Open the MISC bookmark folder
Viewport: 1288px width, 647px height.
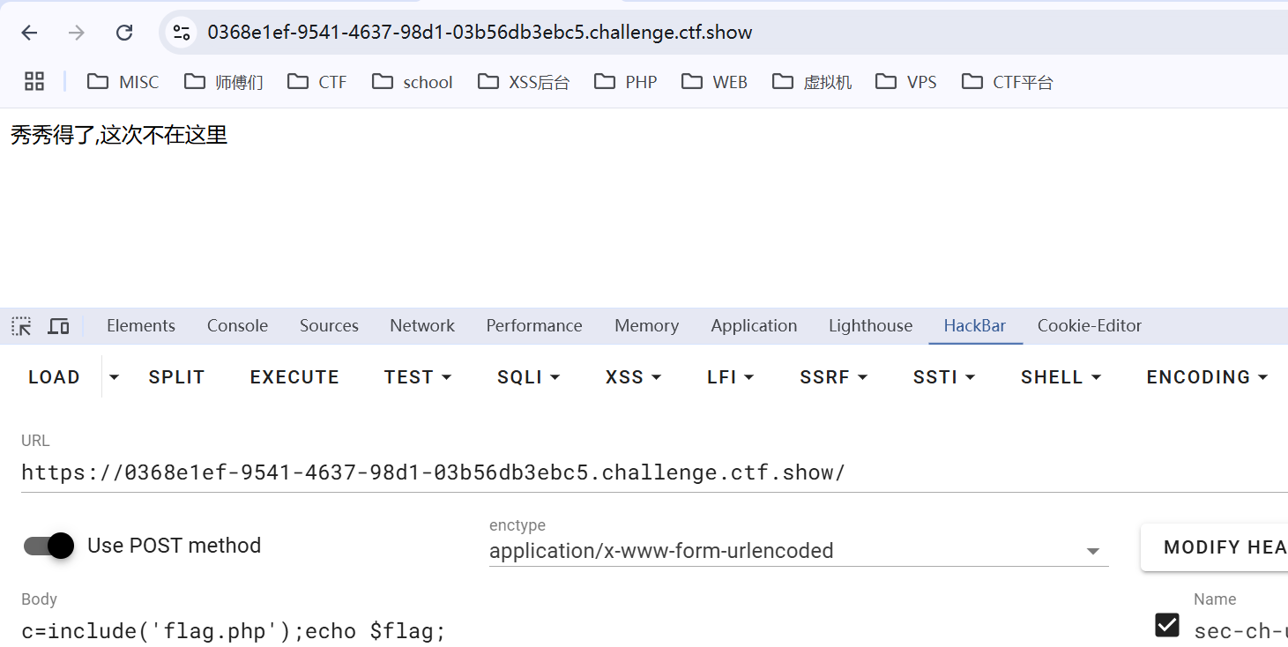(x=123, y=82)
